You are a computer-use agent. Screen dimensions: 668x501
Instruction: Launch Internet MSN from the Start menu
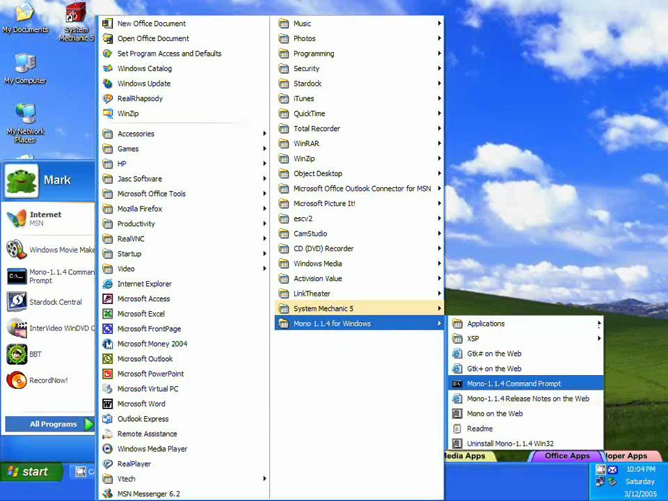click(x=48, y=218)
